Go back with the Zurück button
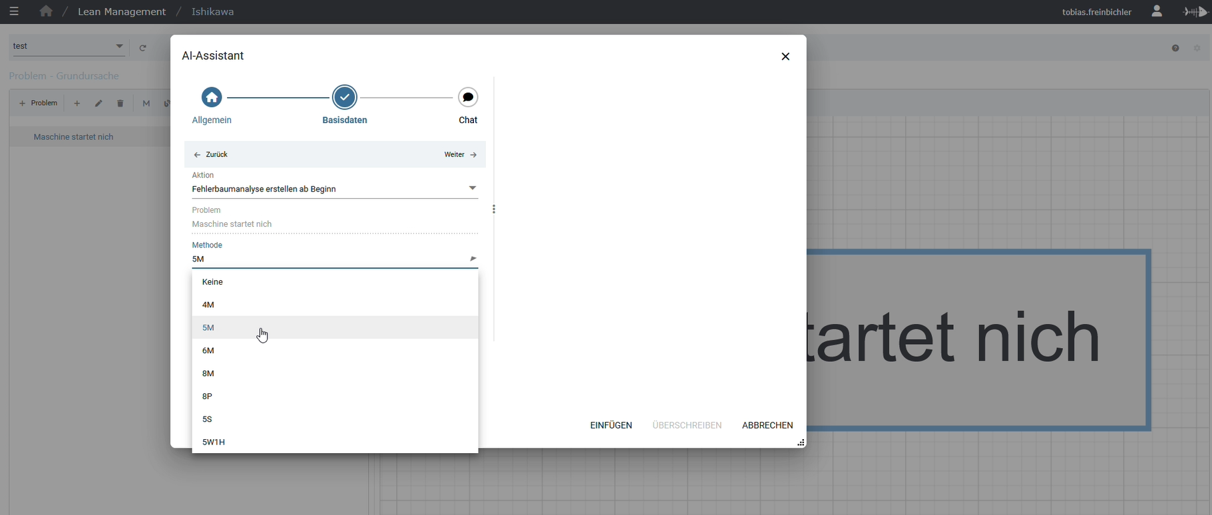The image size is (1212, 515). [211, 155]
